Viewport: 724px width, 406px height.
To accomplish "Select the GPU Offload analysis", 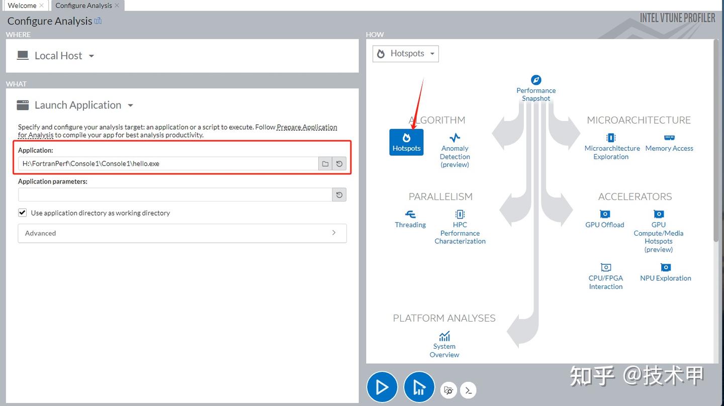I will (604, 217).
